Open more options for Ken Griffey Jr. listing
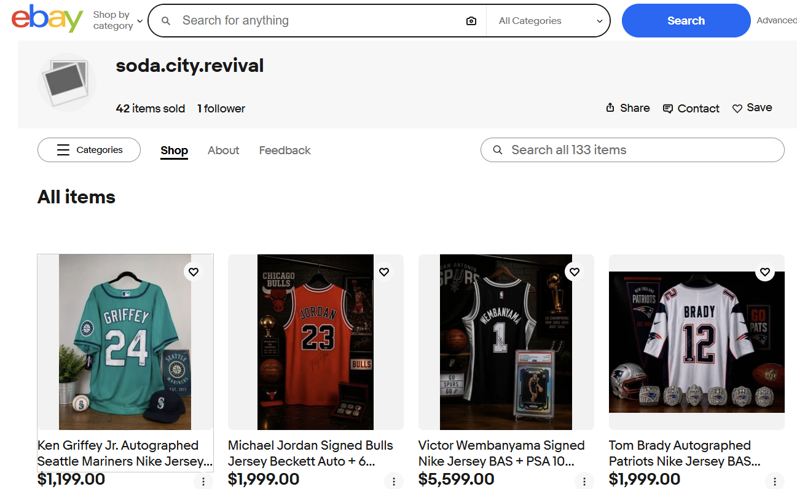Screen dimensions: 797x489 pos(203,482)
